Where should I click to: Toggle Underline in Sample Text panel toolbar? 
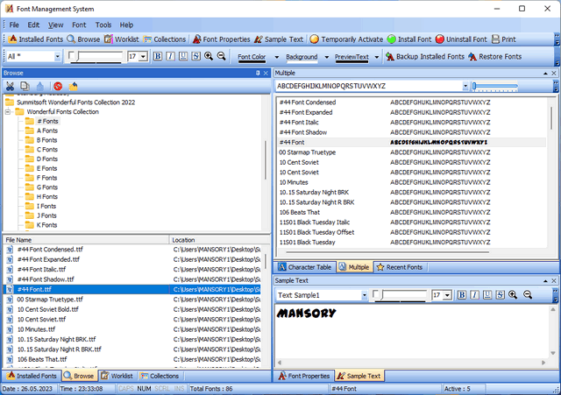pos(487,295)
